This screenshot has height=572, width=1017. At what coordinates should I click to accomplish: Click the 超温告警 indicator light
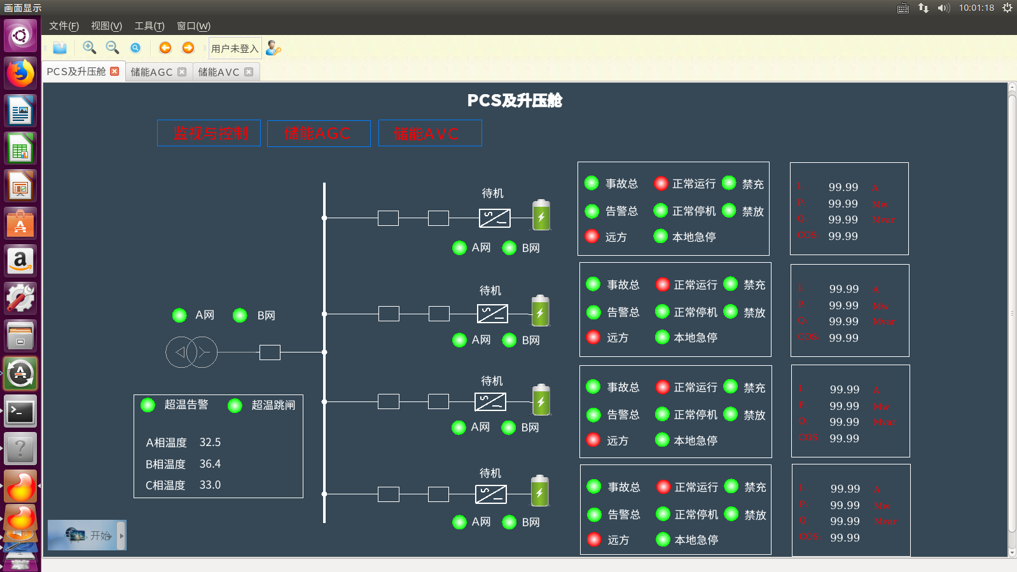pos(148,405)
